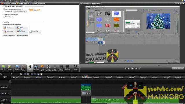Open the More tools tab

click(75, 68)
